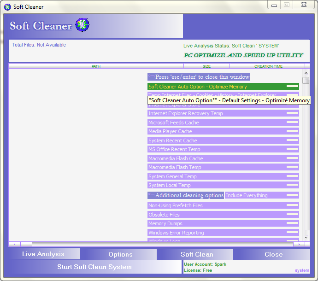Click the Additional cleaning options header

[186, 195]
